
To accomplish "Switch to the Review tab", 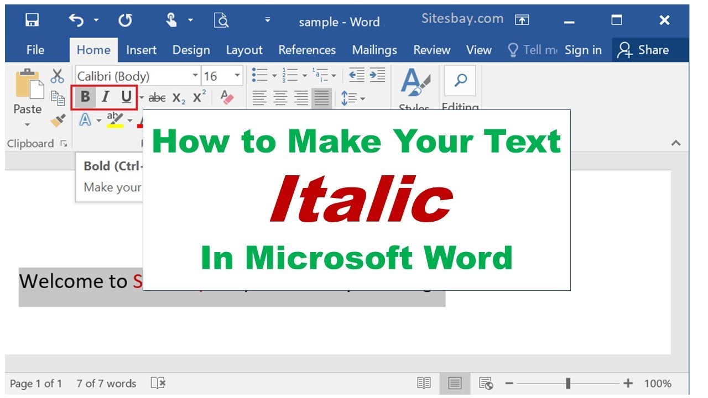I will click(x=431, y=50).
